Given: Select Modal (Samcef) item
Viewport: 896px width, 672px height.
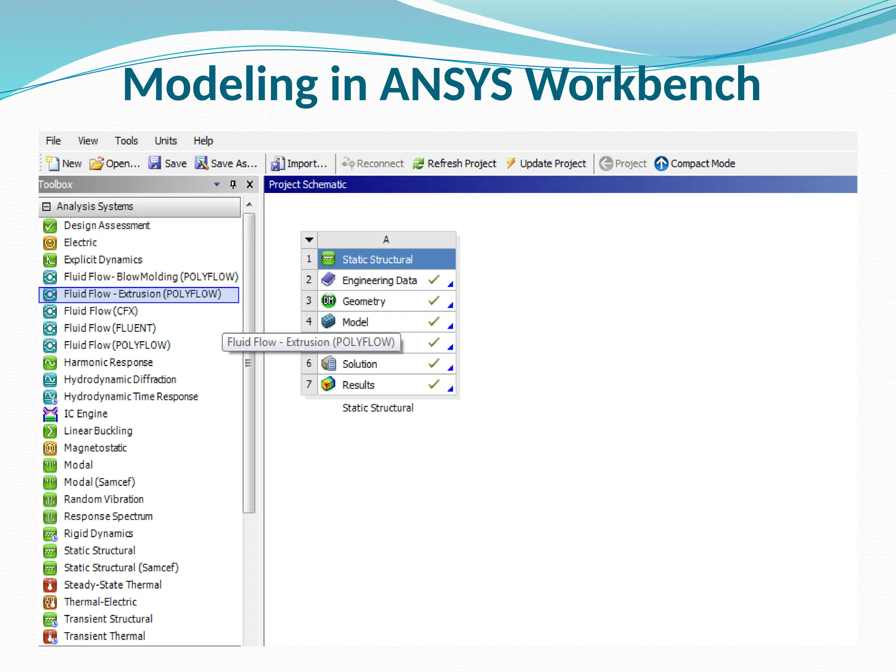Looking at the screenshot, I should [x=99, y=482].
